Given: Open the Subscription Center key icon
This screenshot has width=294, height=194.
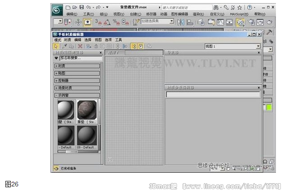Looking at the screenshot, I should click(226, 8).
